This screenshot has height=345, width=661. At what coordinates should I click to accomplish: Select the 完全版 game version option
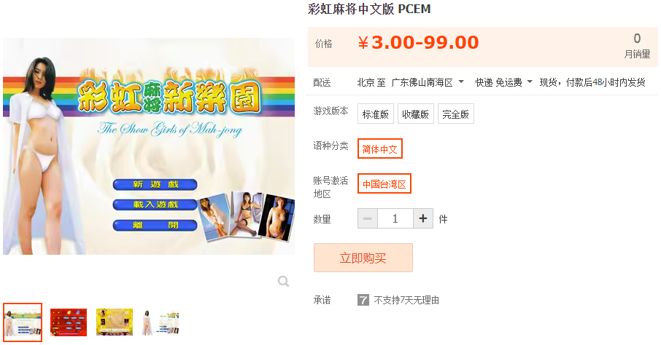pyautogui.click(x=456, y=114)
